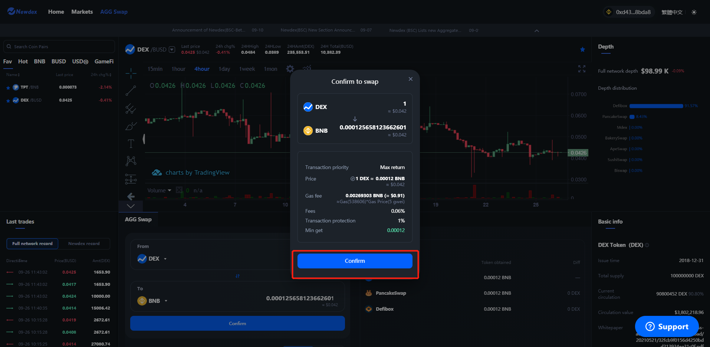
Task: Switch to the BUSD coin pairs tab
Action: click(x=59, y=62)
